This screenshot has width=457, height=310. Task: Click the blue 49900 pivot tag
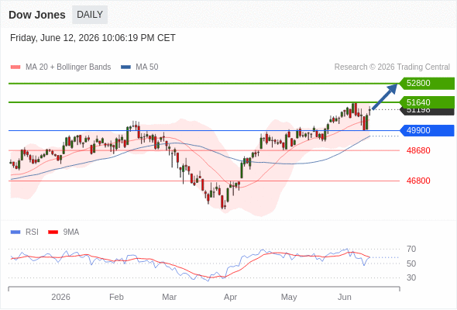tap(426, 130)
